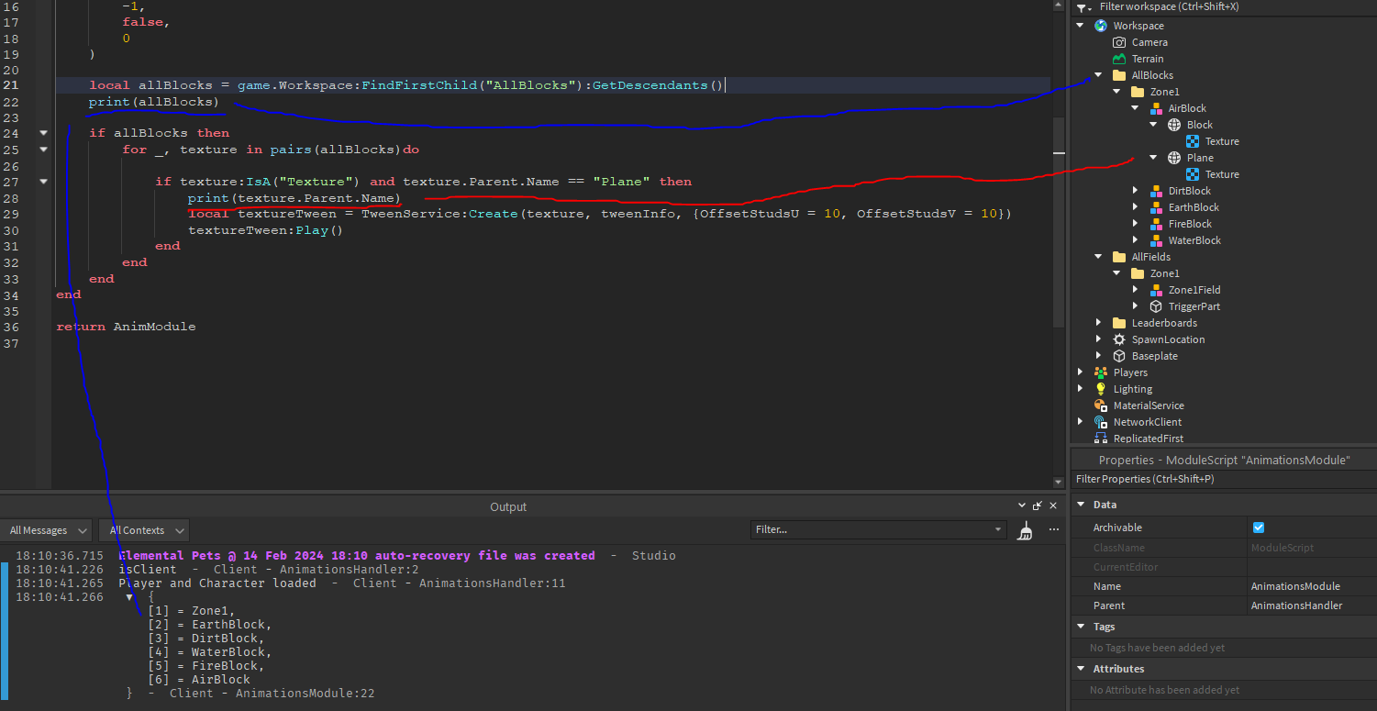
Task: Uncheck the Archivable property checkbox
Action: click(1258, 527)
